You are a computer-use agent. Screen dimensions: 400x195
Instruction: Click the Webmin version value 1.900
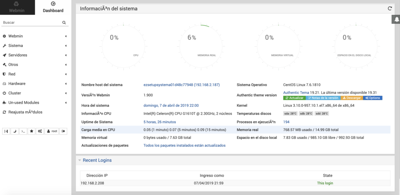pos(148,95)
